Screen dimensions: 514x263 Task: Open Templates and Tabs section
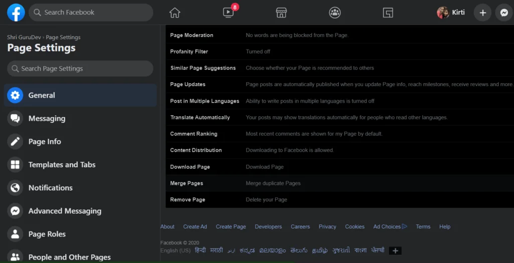tap(62, 165)
